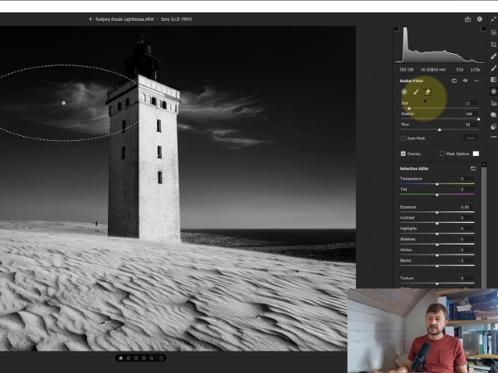The height and width of the screenshot is (373, 498).
Task: Select the Adjustment Brush tool
Action: [x=494, y=68]
